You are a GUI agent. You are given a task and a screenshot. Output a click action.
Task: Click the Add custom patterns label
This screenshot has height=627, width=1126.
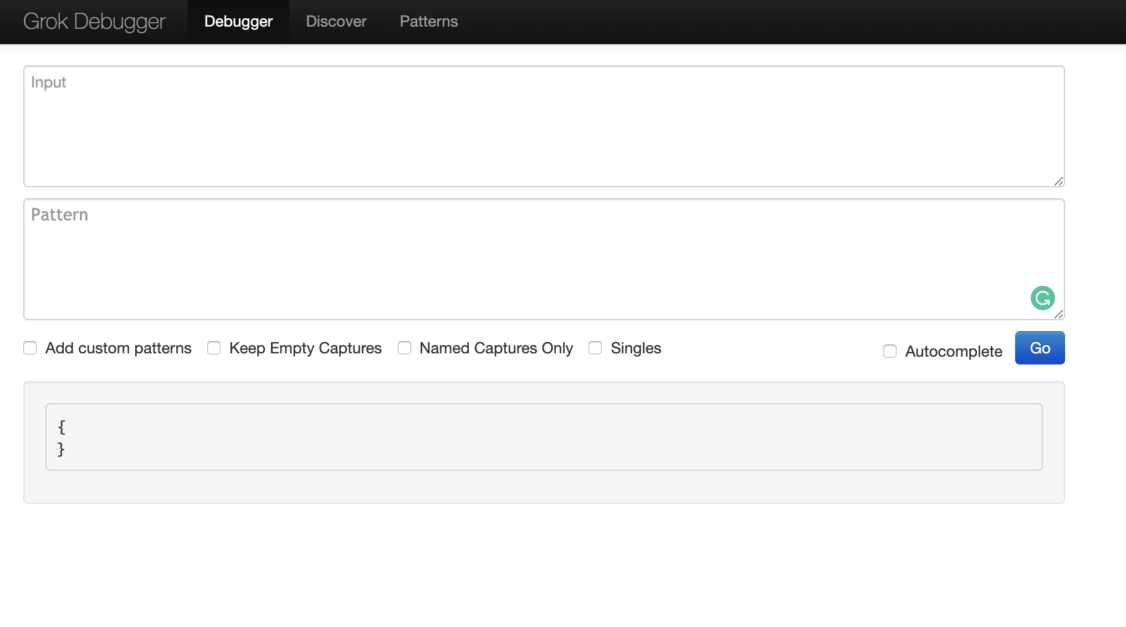(118, 348)
